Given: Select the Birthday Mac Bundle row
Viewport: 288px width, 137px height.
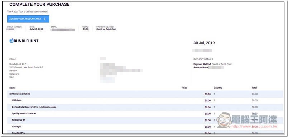Looking at the screenshot, I should coord(145,94).
